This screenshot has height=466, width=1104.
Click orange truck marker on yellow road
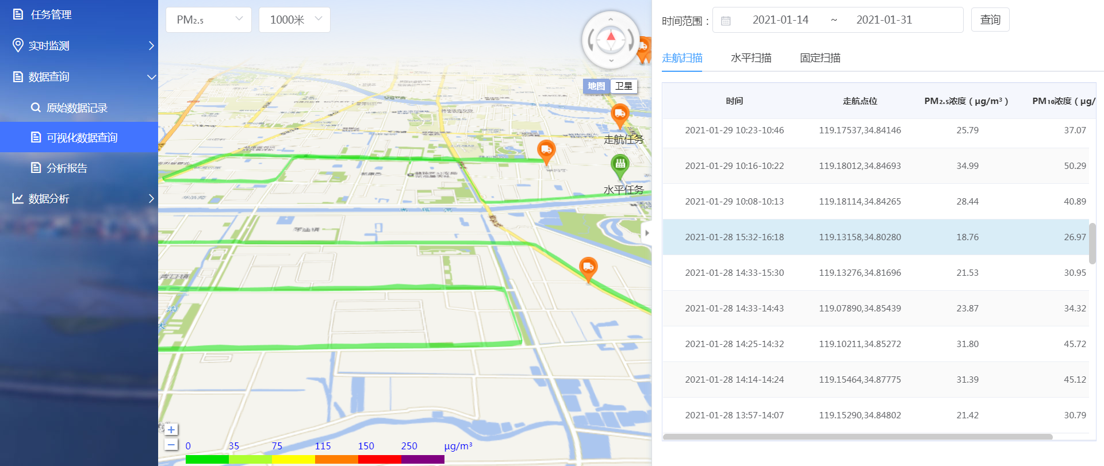point(588,267)
